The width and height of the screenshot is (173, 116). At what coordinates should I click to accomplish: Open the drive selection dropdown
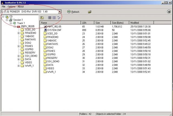click(59, 12)
